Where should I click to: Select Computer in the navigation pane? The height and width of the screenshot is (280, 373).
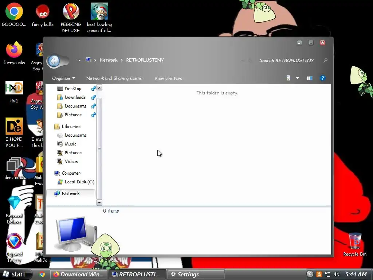click(67, 173)
